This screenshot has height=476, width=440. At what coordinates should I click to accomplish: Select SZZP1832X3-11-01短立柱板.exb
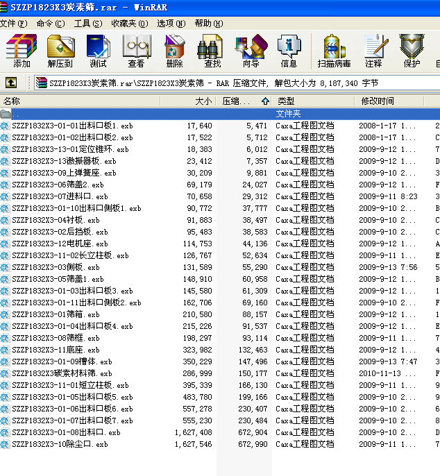tap(70, 386)
